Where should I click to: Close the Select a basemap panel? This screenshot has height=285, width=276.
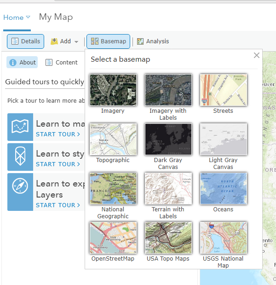(256, 55)
